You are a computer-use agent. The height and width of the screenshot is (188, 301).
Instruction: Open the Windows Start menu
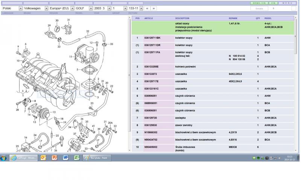click(4, 158)
